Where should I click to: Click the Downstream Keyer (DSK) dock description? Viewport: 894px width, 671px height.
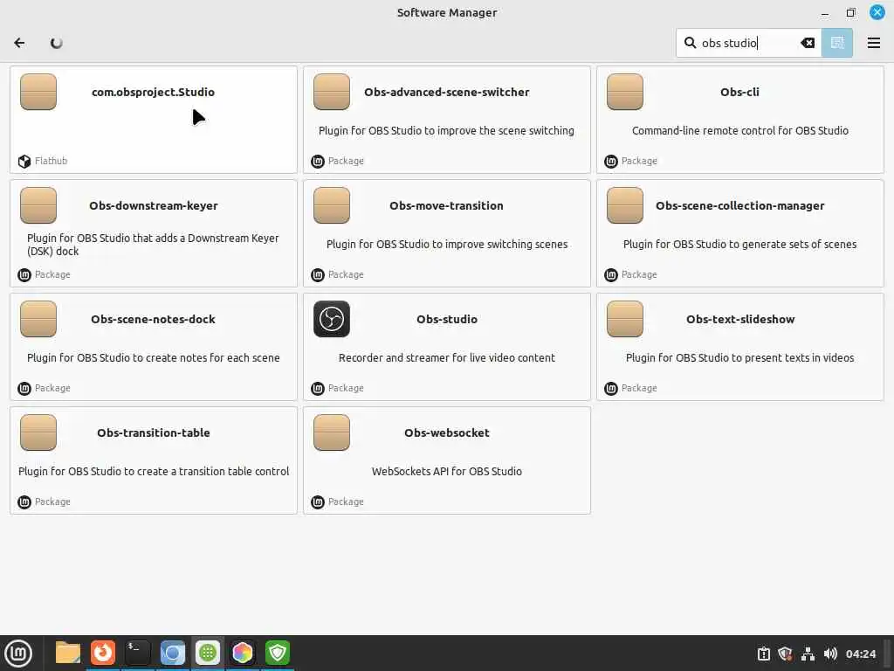point(154,245)
